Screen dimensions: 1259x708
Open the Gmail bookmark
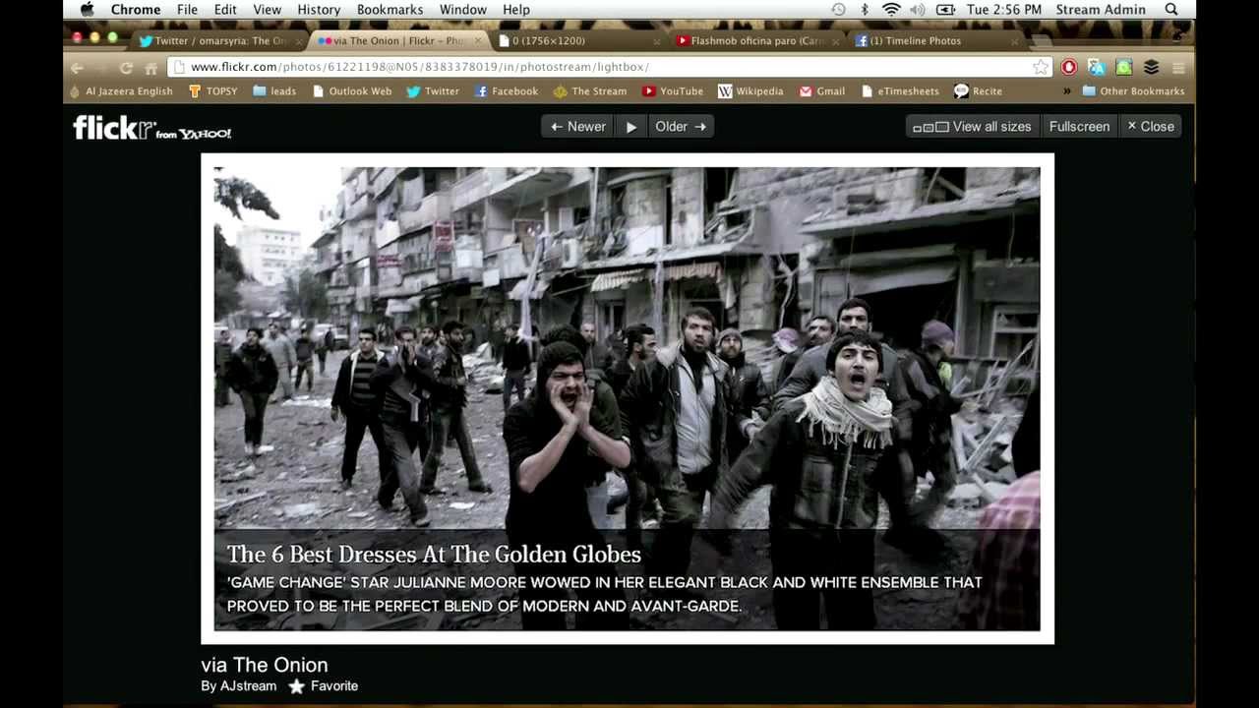pos(822,91)
